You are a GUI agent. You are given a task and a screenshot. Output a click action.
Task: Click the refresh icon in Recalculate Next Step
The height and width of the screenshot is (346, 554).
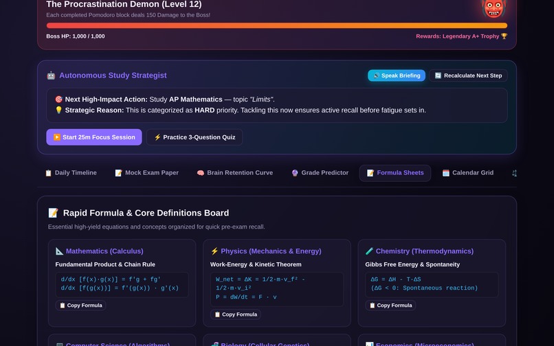click(438, 76)
